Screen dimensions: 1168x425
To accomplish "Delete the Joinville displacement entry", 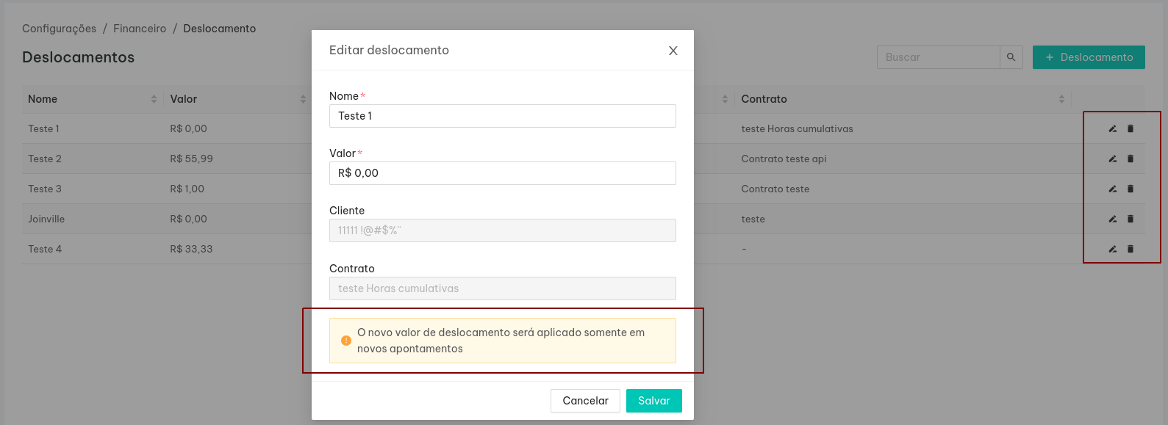I will tap(1131, 219).
